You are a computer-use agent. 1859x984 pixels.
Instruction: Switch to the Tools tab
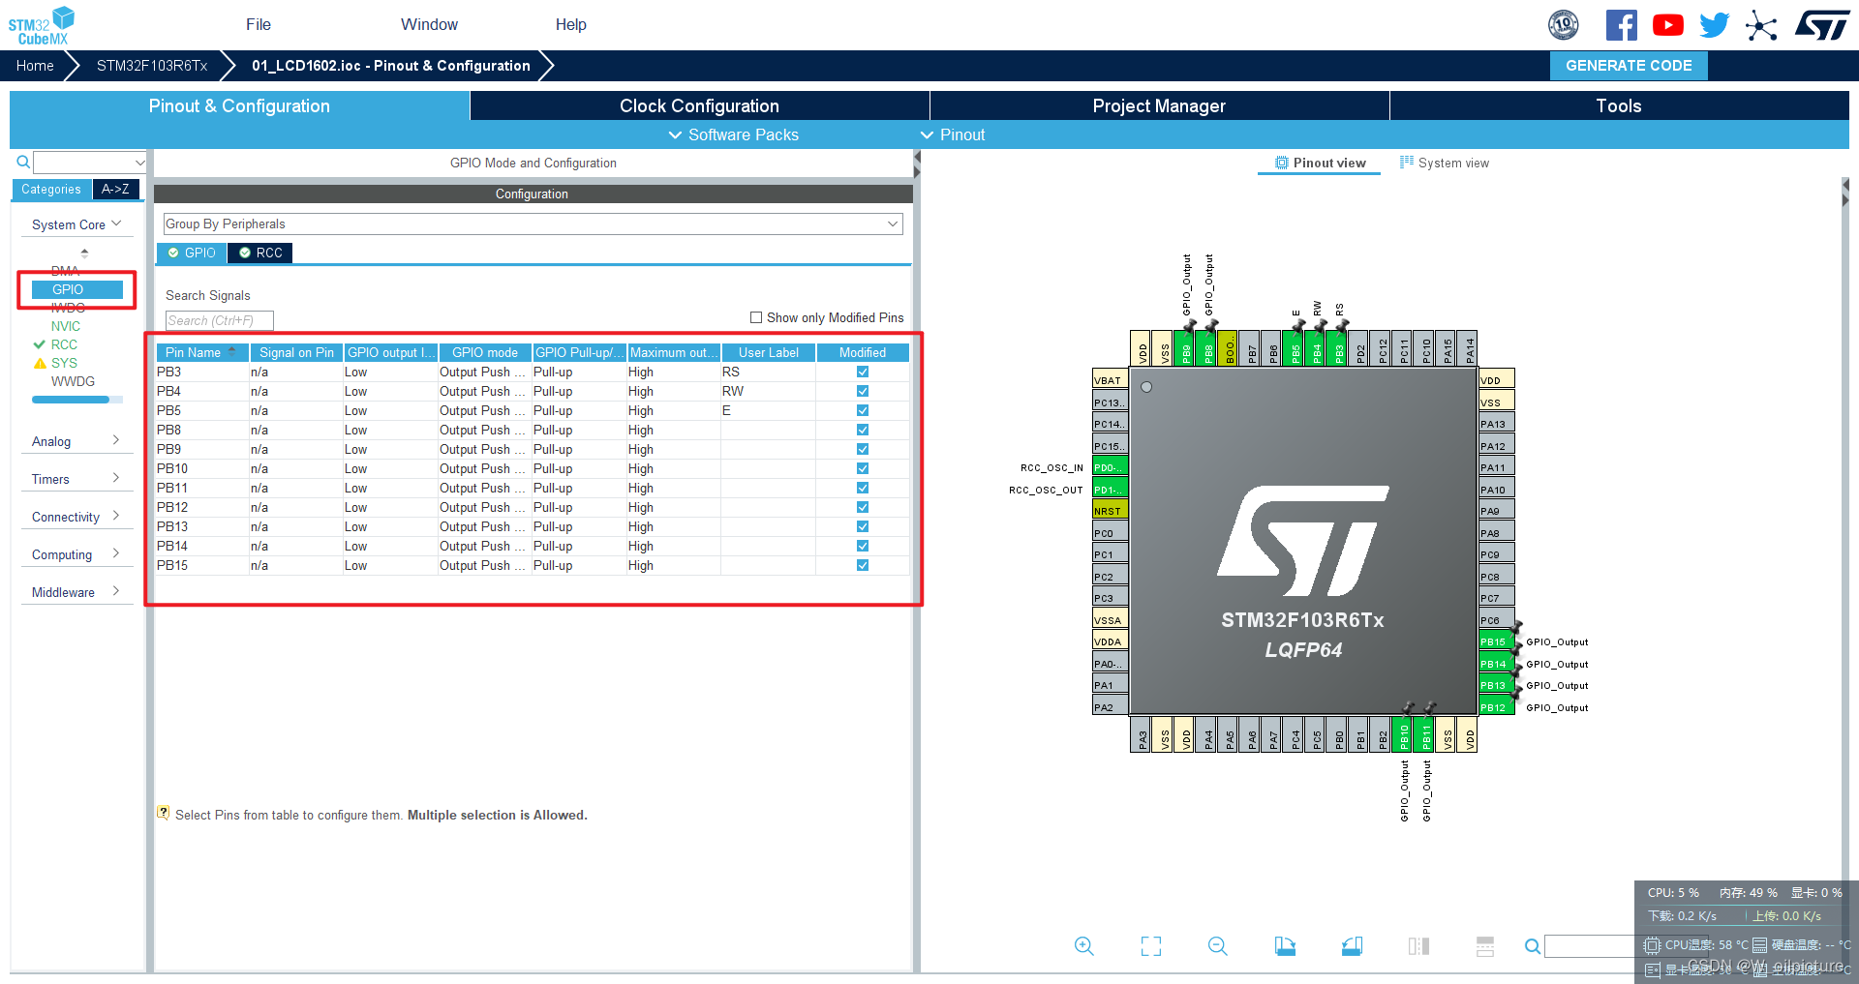1619,105
